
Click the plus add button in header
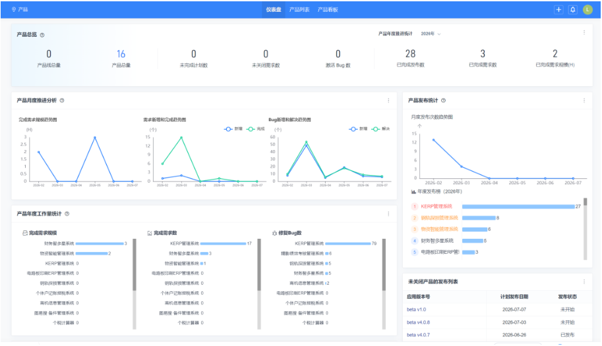click(558, 10)
